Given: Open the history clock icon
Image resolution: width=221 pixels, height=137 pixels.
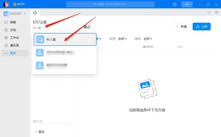Looking at the screenshot, I should point(175,4).
